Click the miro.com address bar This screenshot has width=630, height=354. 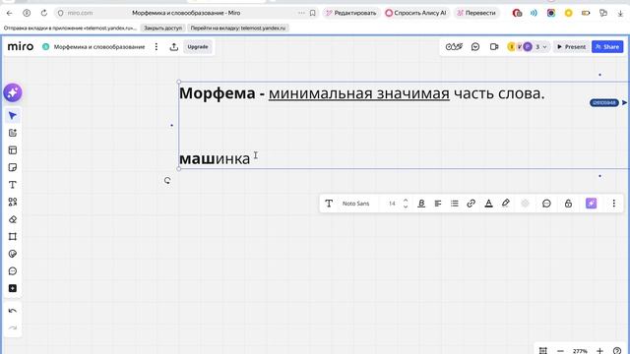(80, 13)
